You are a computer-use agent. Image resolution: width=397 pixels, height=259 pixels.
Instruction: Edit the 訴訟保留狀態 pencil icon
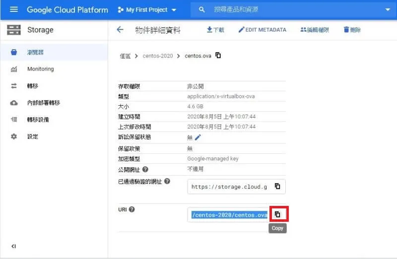click(198, 137)
